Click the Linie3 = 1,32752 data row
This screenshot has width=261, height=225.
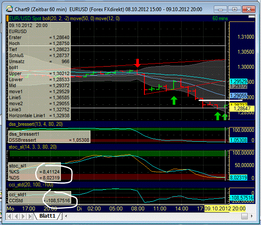click(39, 109)
